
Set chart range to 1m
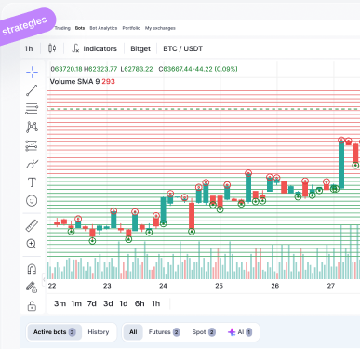point(76,303)
